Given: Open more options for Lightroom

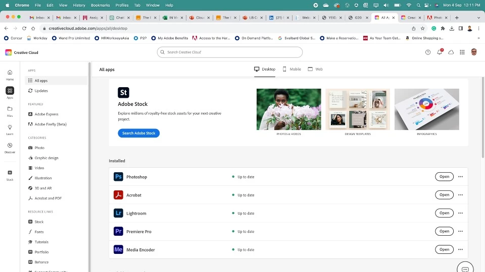Looking at the screenshot, I should 461,213.
